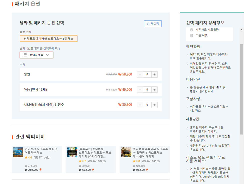The height and width of the screenshot is (184, 247).
Task: Decrease 아동 (만 4-12세) quantity
Action: [x=140, y=90]
